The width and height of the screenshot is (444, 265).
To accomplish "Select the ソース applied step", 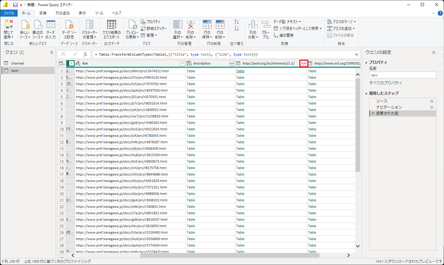I will [403, 101].
